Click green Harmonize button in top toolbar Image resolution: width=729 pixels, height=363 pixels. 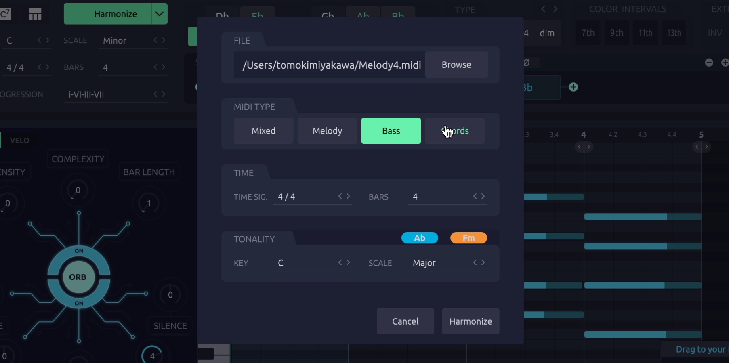[x=108, y=14]
